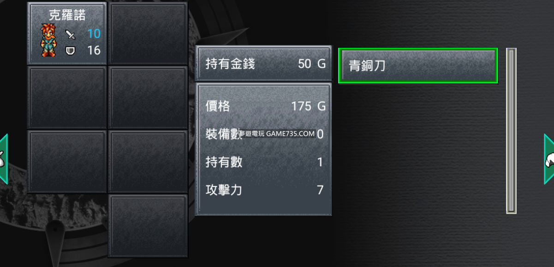Image resolution: width=554 pixels, height=267 pixels.
Task: Select the empty party slot right of Crono
Action: (148, 33)
